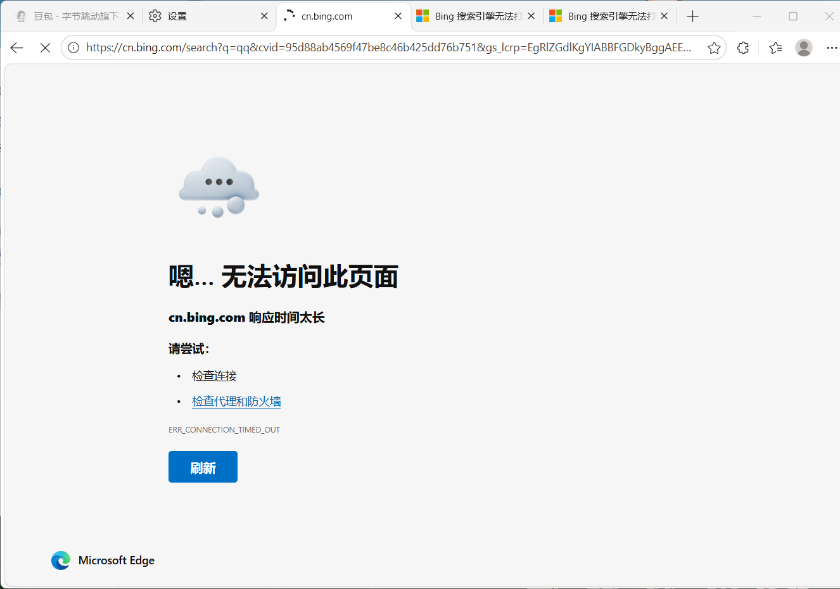The height and width of the screenshot is (589, 840).
Task: Open the user profile avatar
Action: [804, 47]
